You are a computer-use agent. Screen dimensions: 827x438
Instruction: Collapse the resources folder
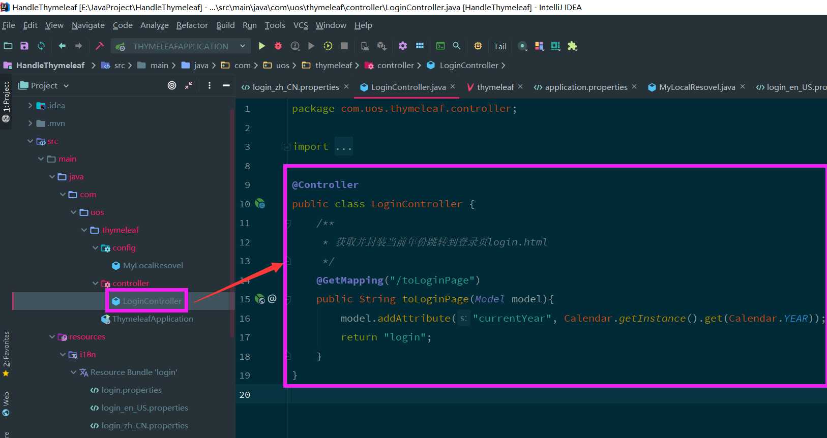point(52,336)
